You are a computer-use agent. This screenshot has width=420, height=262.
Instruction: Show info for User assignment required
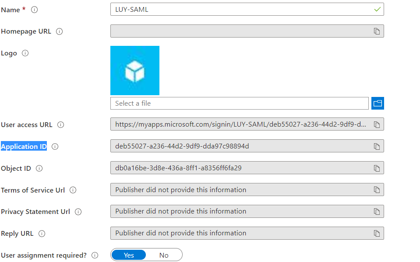coord(95,255)
